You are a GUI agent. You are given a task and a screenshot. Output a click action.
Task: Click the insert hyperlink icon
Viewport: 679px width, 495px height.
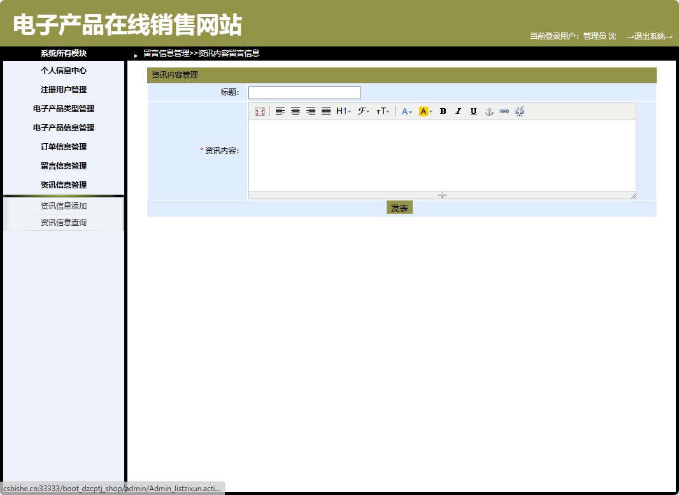(x=504, y=111)
